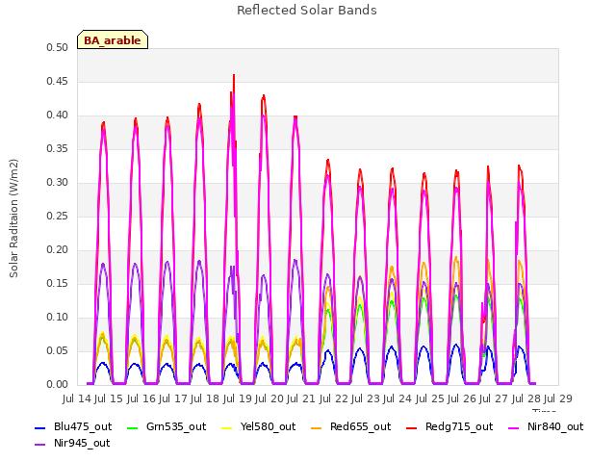Toggle the Blu475_out legend entry
Image resolution: width=616 pixels, height=462 pixels.
point(73,427)
